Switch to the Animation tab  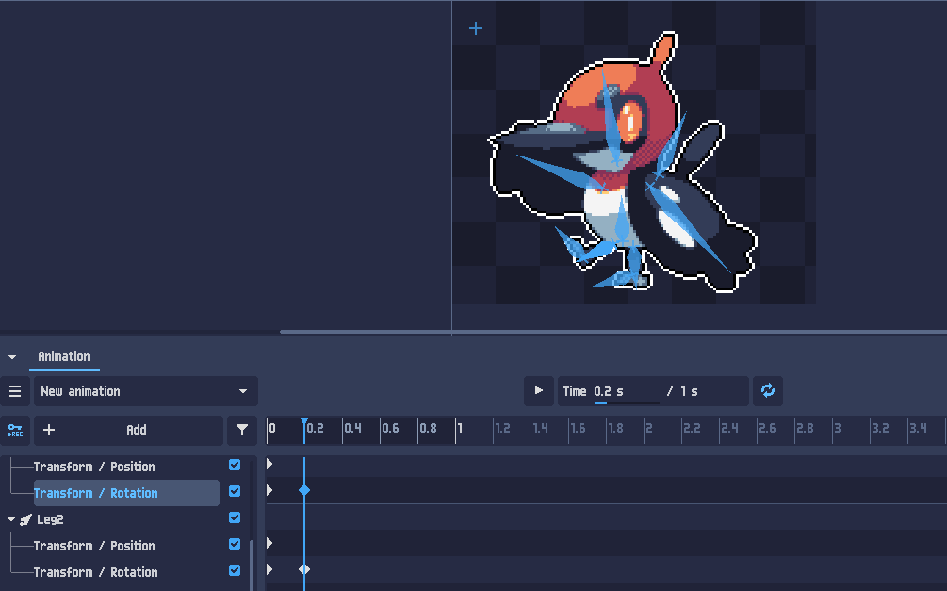(64, 356)
